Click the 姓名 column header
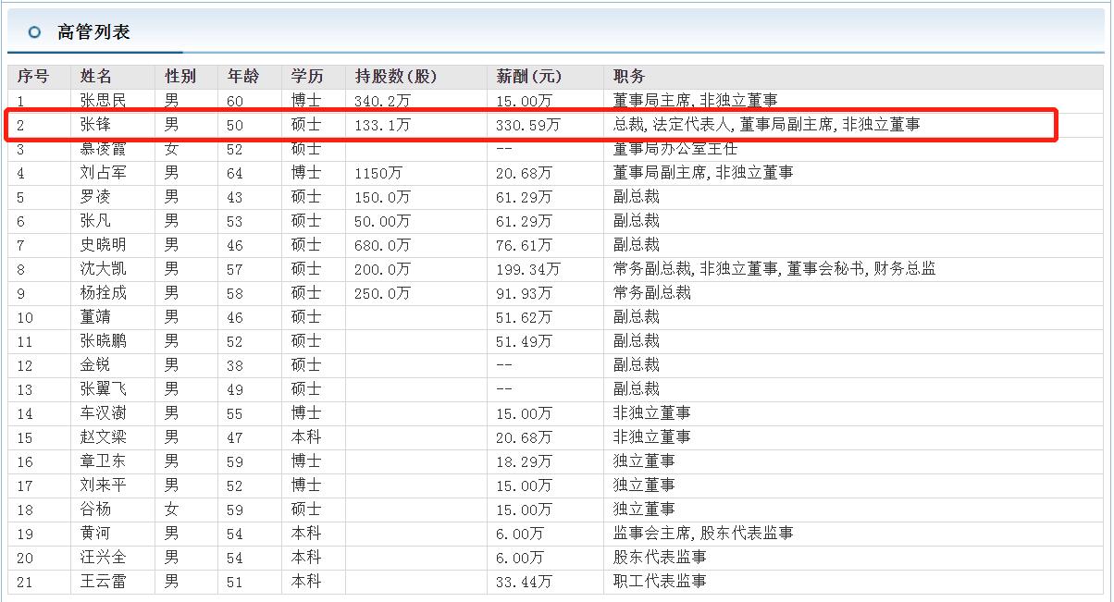Screen dimensions: 1114x602 [96, 77]
